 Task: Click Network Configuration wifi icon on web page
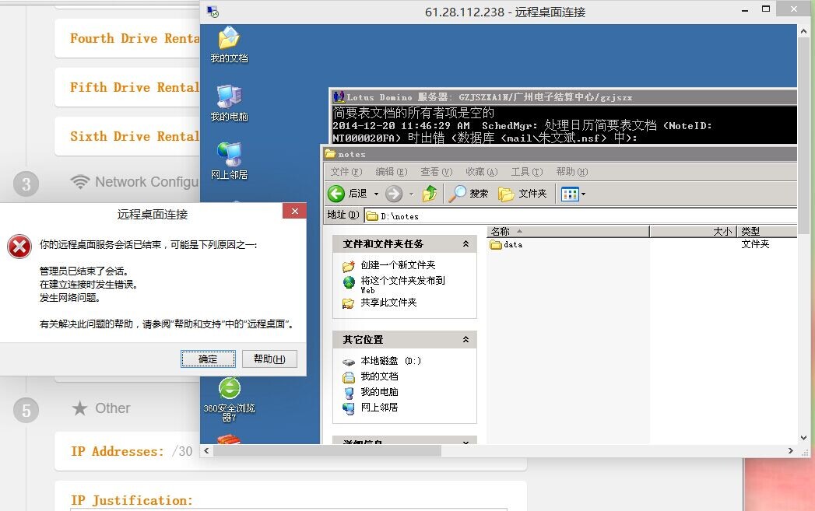point(80,182)
